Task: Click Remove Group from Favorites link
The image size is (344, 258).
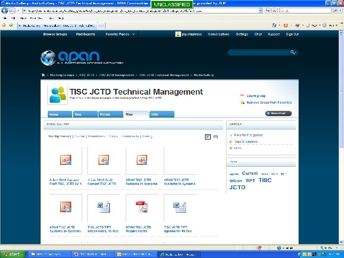Action: (269, 102)
